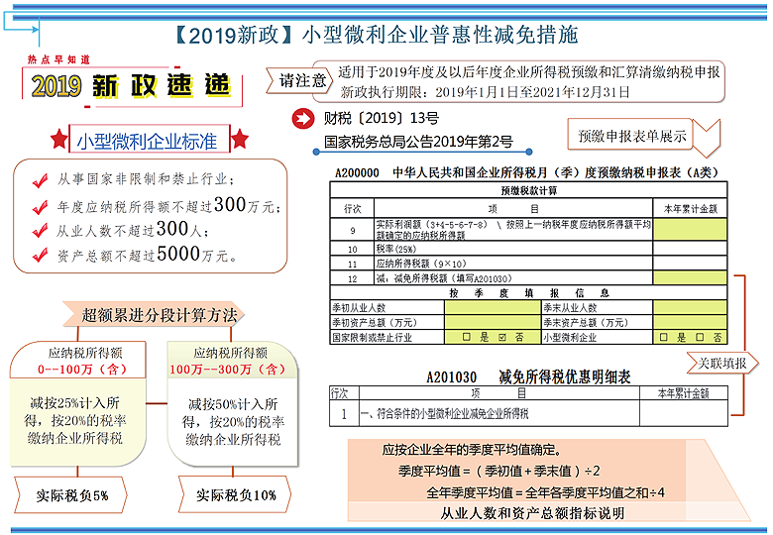Click the red star left of 小型微利企业标准
The image size is (773, 535).
(x=60, y=139)
